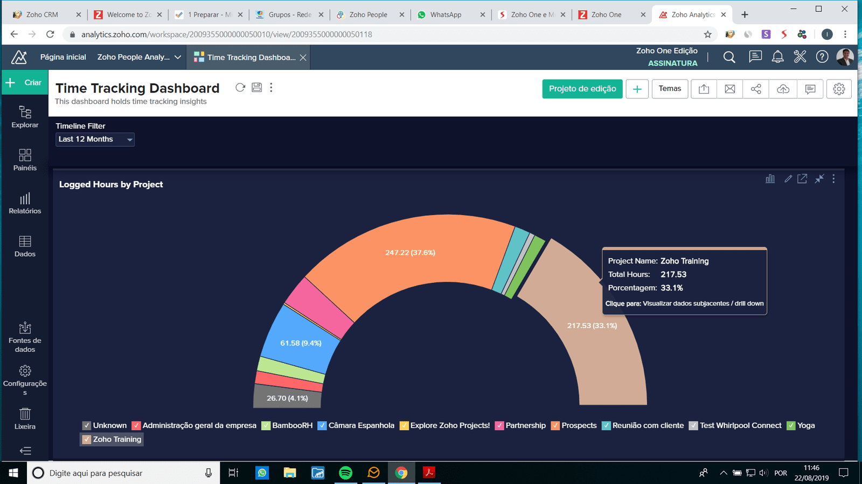Share the dashboard via share icon

pos(756,89)
